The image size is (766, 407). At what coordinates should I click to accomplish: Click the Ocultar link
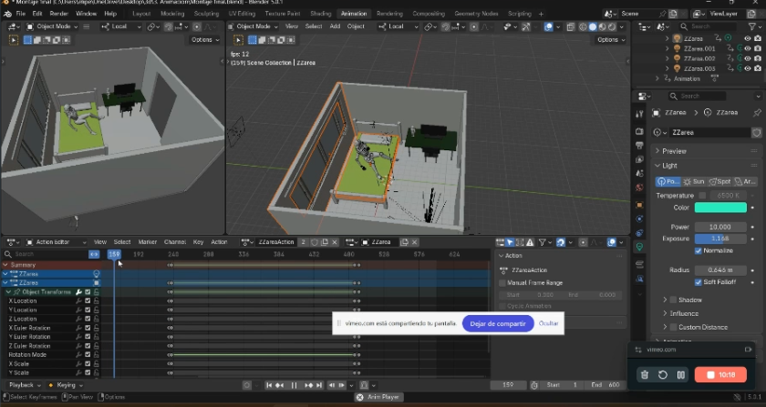pyautogui.click(x=548, y=323)
